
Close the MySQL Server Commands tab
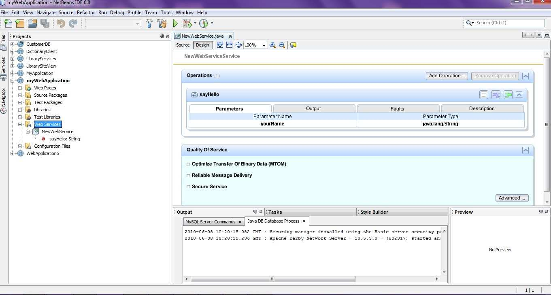click(240, 222)
